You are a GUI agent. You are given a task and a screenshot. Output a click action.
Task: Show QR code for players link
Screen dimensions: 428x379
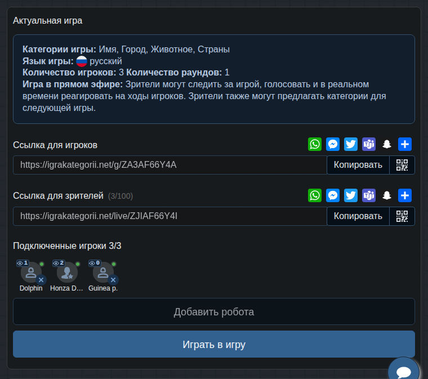(402, 165)
